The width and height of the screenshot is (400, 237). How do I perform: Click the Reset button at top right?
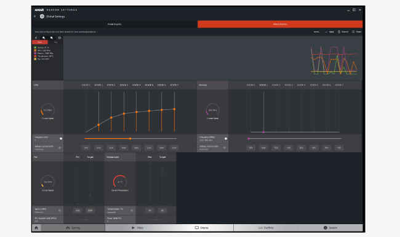(356, 32)
